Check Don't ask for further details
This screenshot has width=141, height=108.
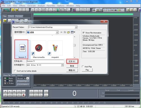pos(15,71)
